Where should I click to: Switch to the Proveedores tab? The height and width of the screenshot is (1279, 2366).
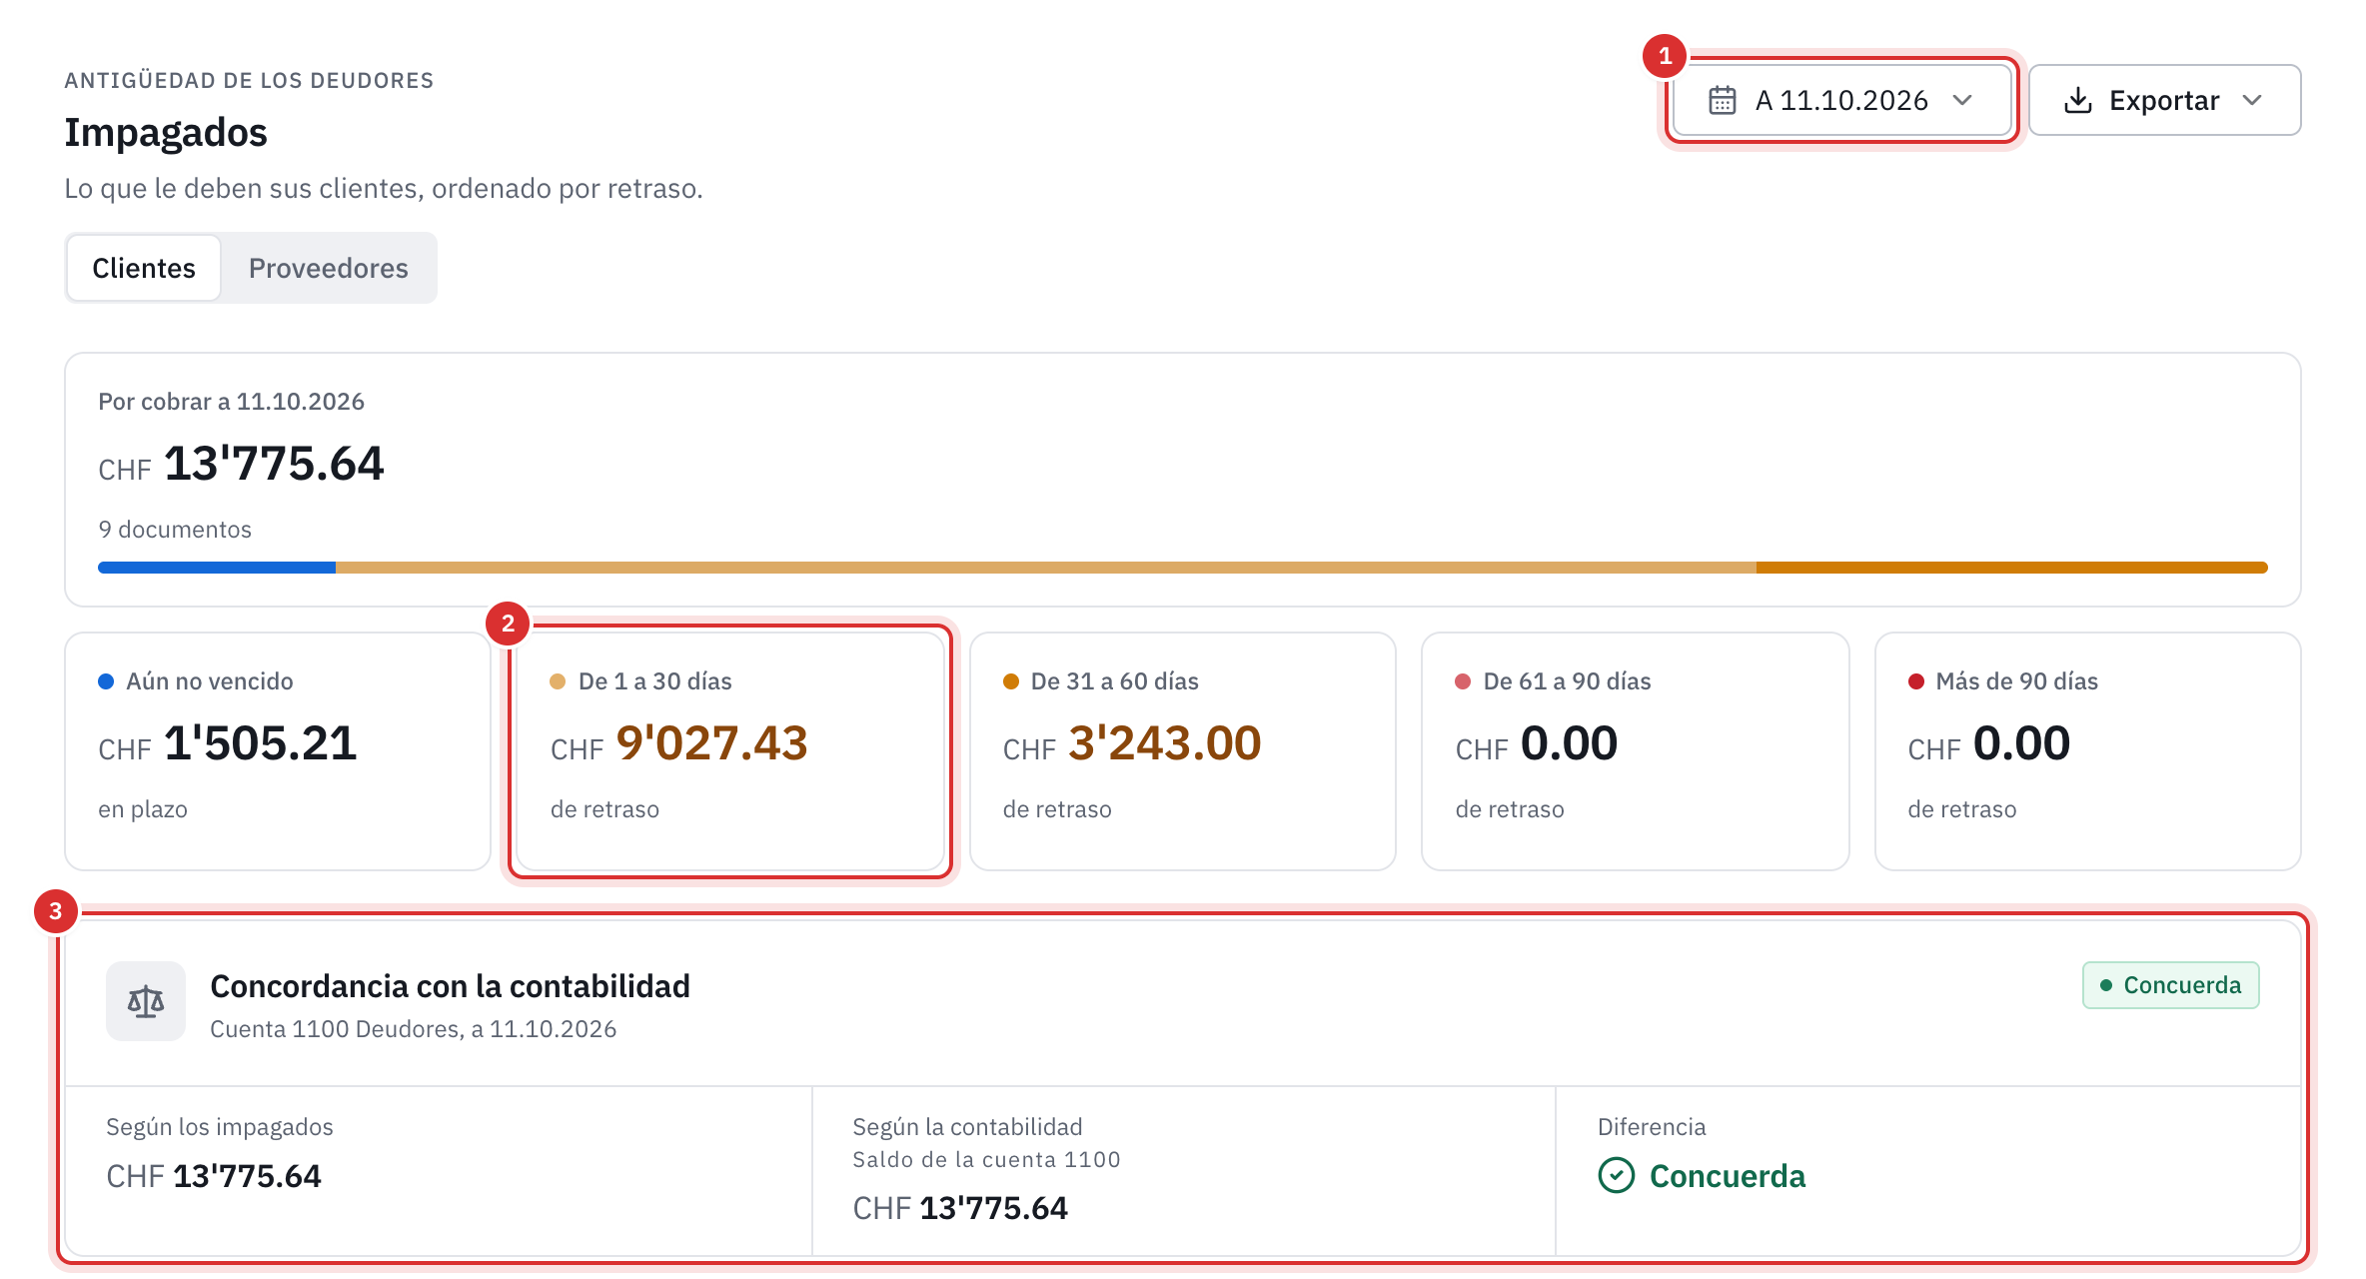point(328,268)
